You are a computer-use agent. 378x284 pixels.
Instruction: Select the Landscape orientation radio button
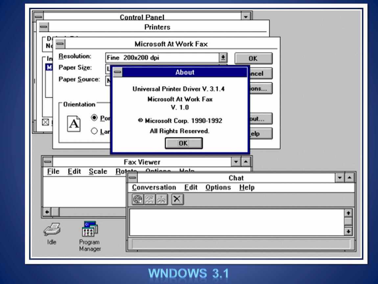point(94,131)
